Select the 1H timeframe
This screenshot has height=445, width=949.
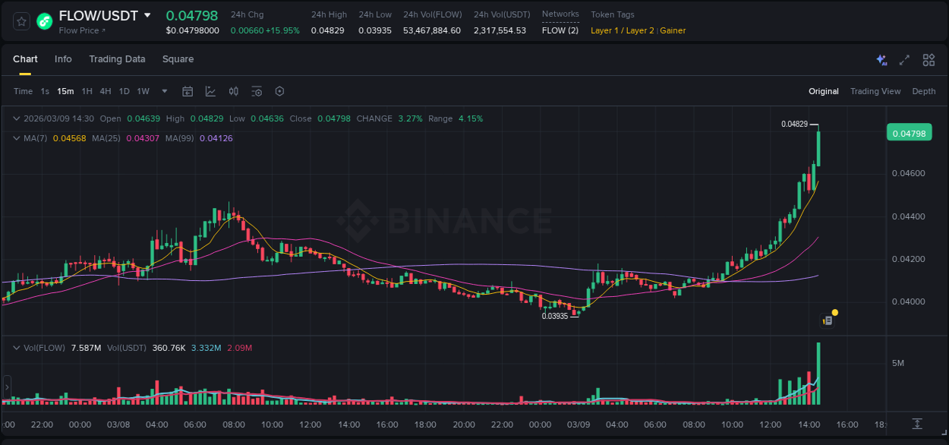tap(87, 91)
